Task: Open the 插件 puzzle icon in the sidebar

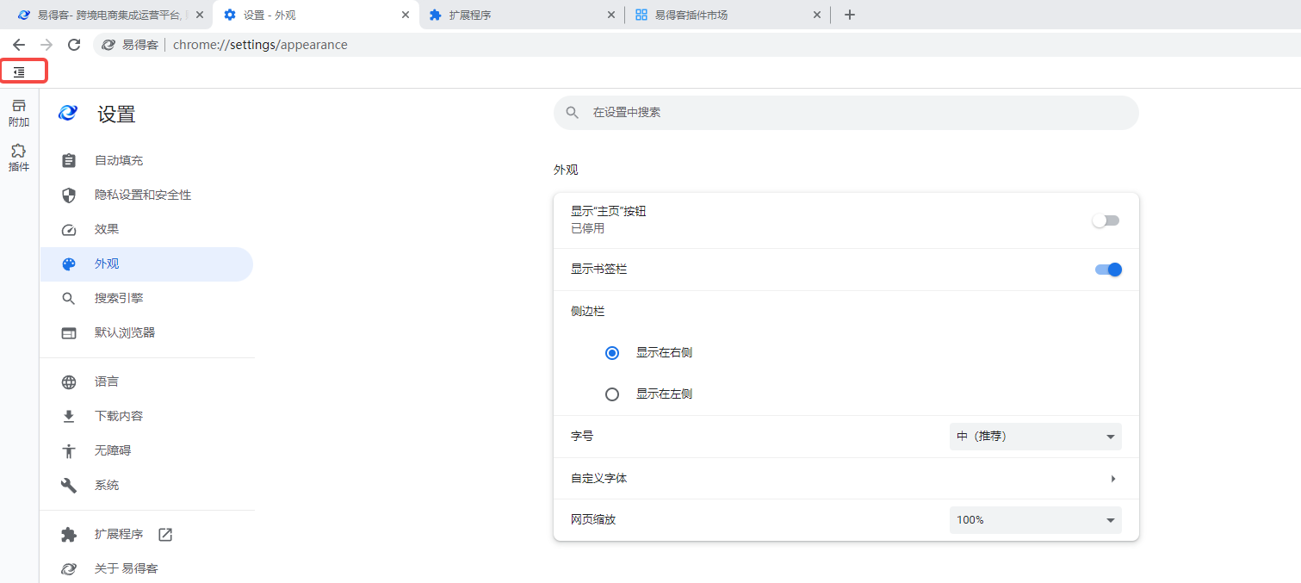Action: tap(19, 158)
